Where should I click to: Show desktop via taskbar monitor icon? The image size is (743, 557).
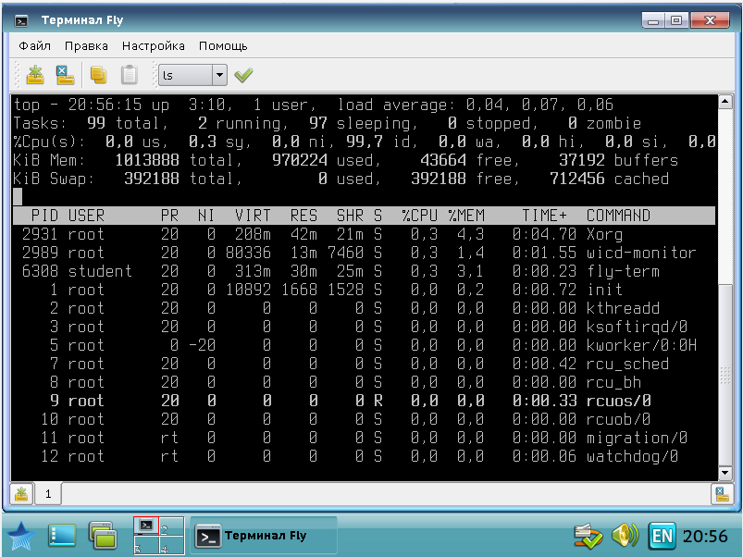click(62, 536)
